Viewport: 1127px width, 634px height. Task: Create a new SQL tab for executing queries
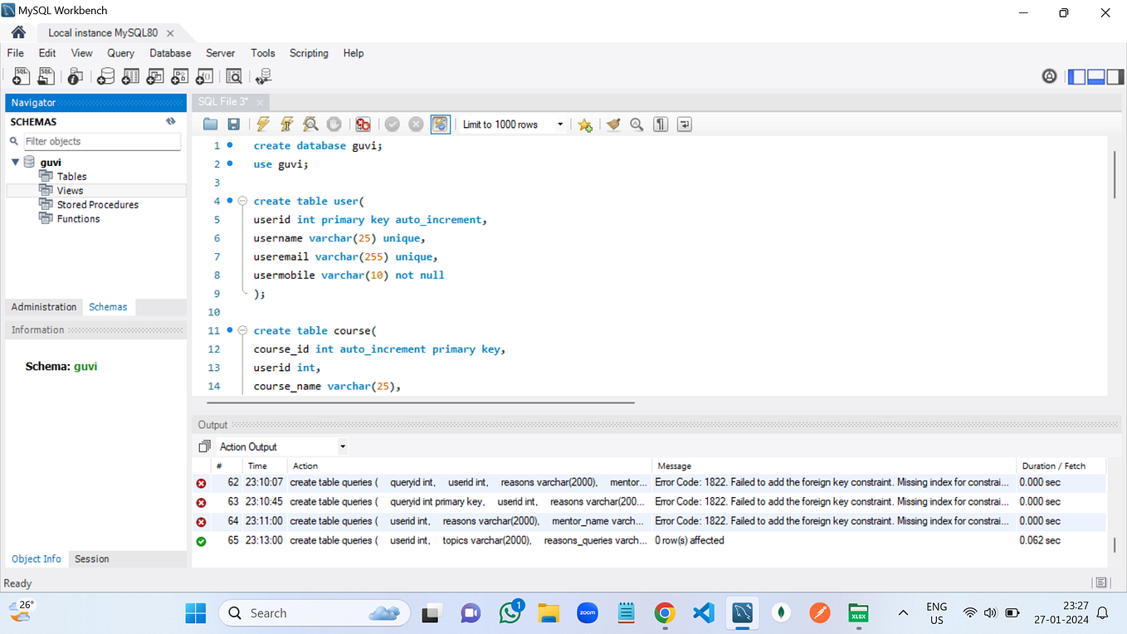tap(21, 76)
